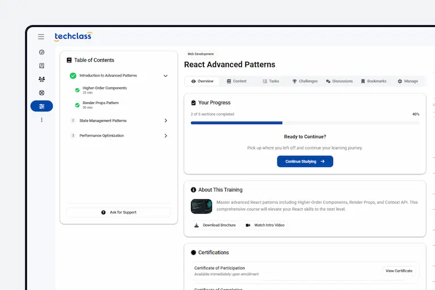Open the lifebuoy support sidebar icon
435x290 pixels.
pos(41,93)
